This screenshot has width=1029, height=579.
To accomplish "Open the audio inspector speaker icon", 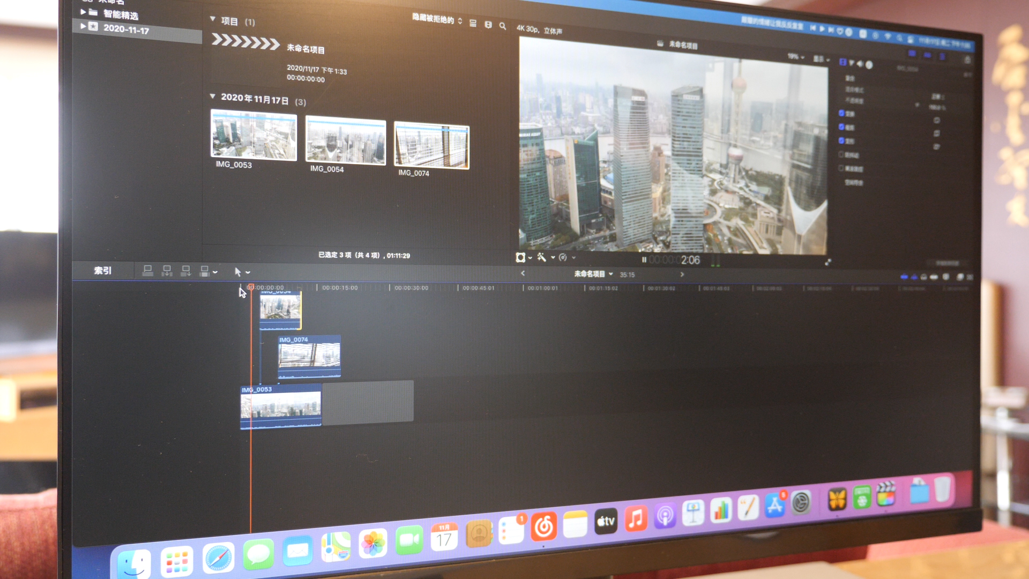I will click(x=860, y=64).
